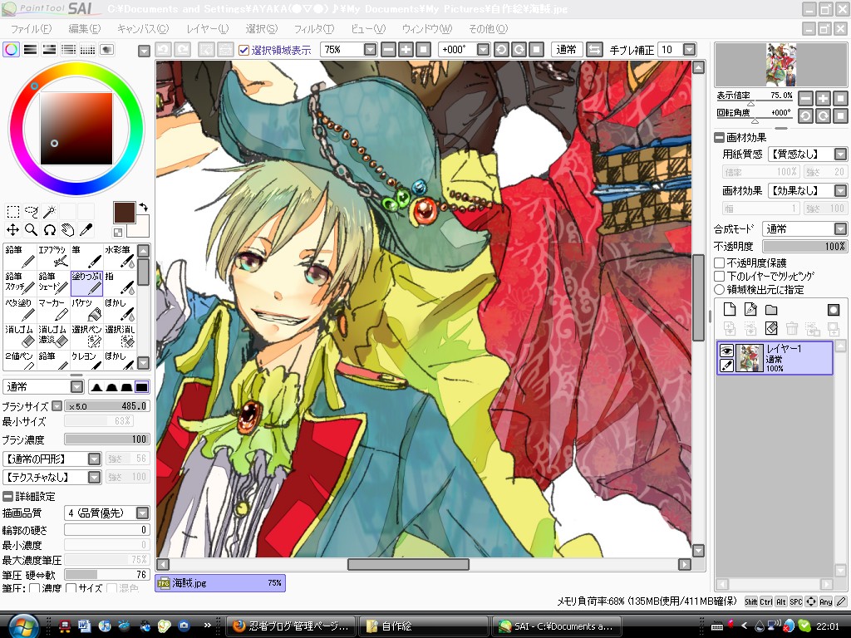851x638 pixels.
Task: Enable 下のレイヤーでクリッピング checkbox
Action: 720,276
